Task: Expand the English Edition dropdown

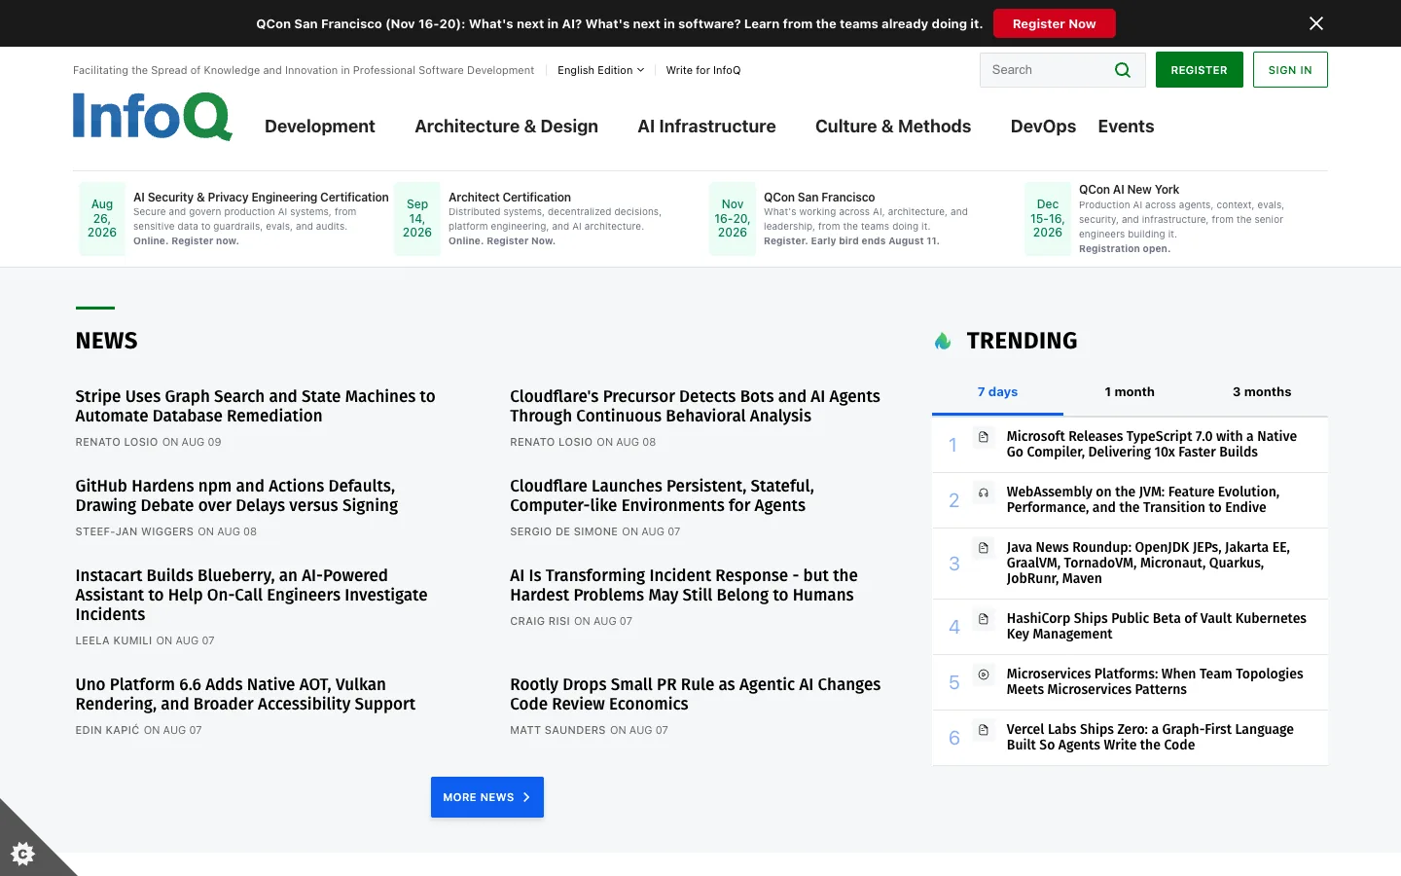Action: click(600, 70)
